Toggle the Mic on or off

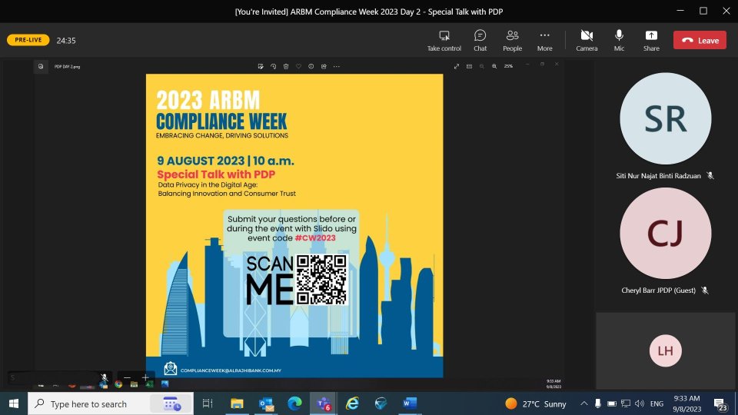[619, 41]
